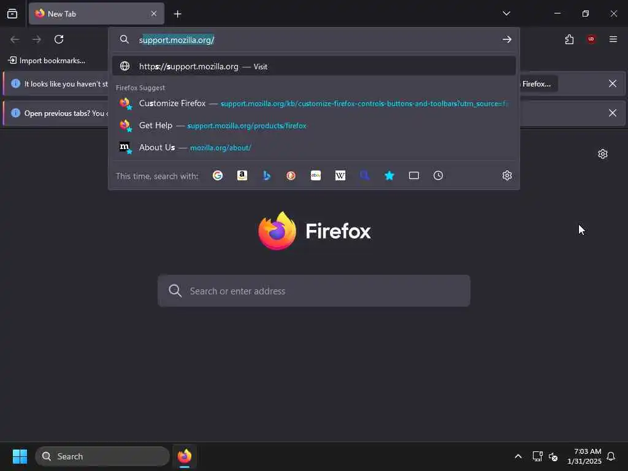Open muted volume icon in tray
Image resolution: width=628 pixels, height=471 pixels.
[553, 456]
